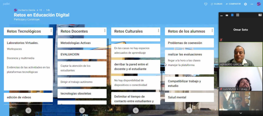Add a post under Retos de los alumnos
Viewport: 263px width, 116px height.
coord(189,110)
